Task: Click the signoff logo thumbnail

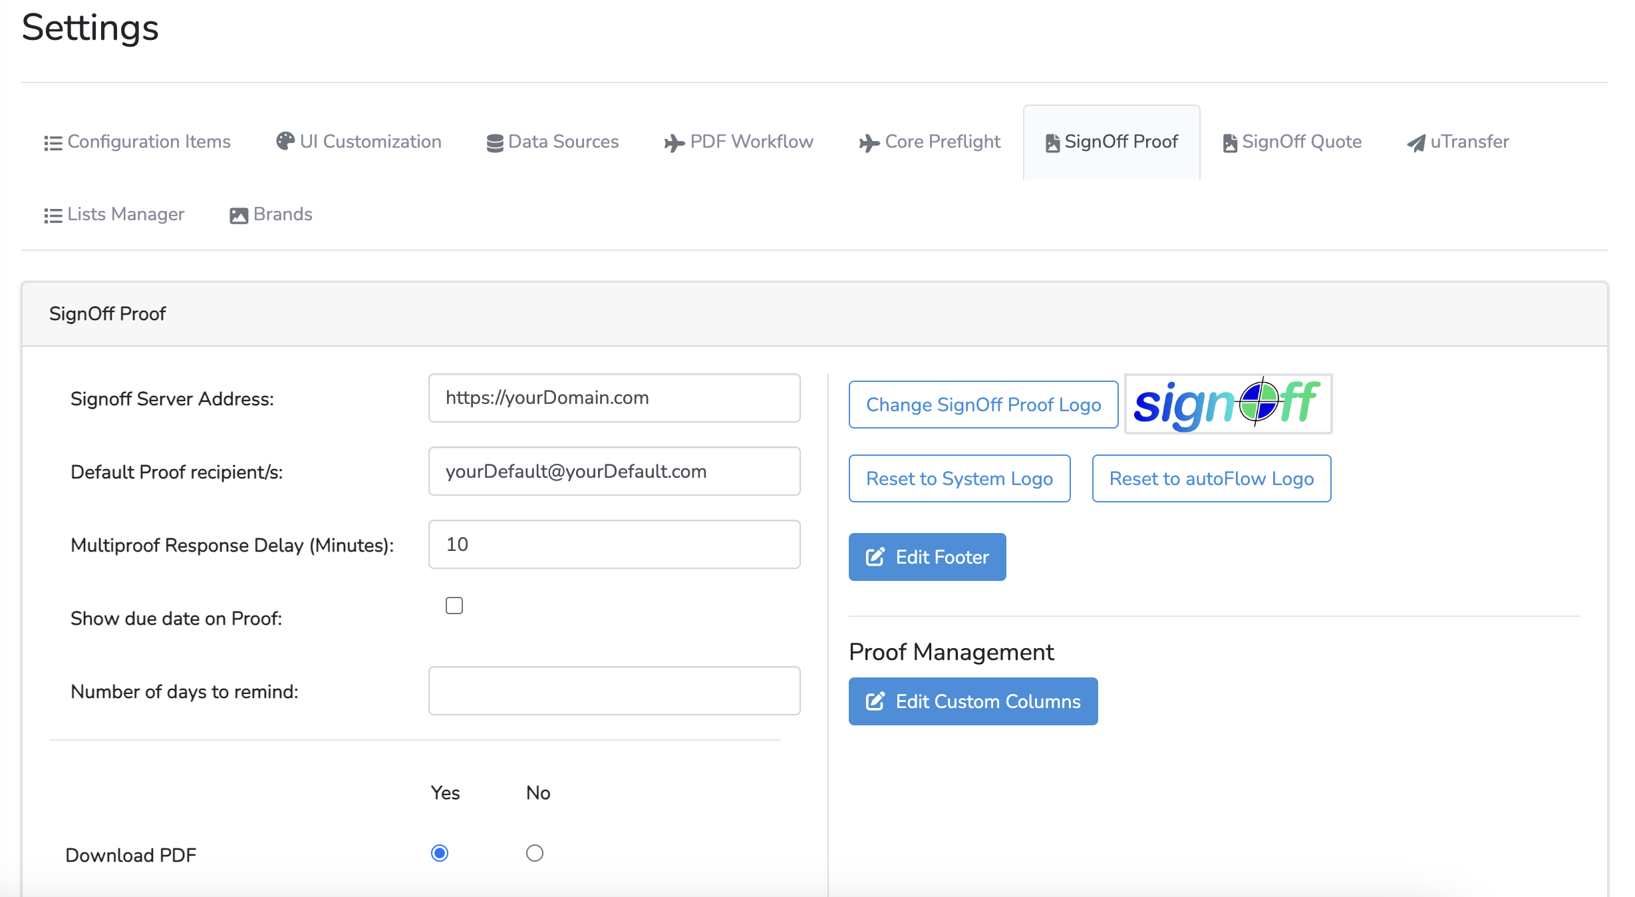Action: 1228,403
